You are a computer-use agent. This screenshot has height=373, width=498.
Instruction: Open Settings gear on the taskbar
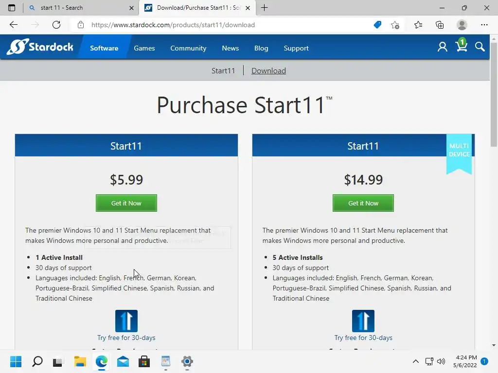coord(187,361)
